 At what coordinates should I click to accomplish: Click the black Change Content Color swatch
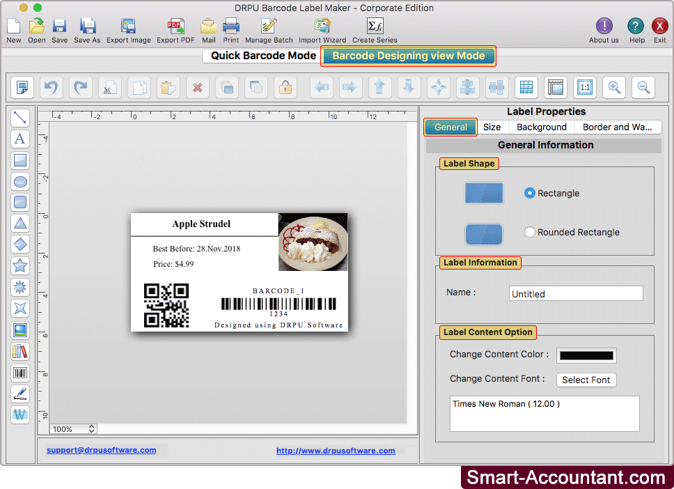point(586,356)
